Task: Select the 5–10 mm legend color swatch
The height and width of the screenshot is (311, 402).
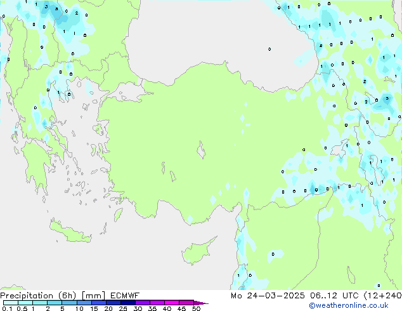Action: tap(69, 303)
